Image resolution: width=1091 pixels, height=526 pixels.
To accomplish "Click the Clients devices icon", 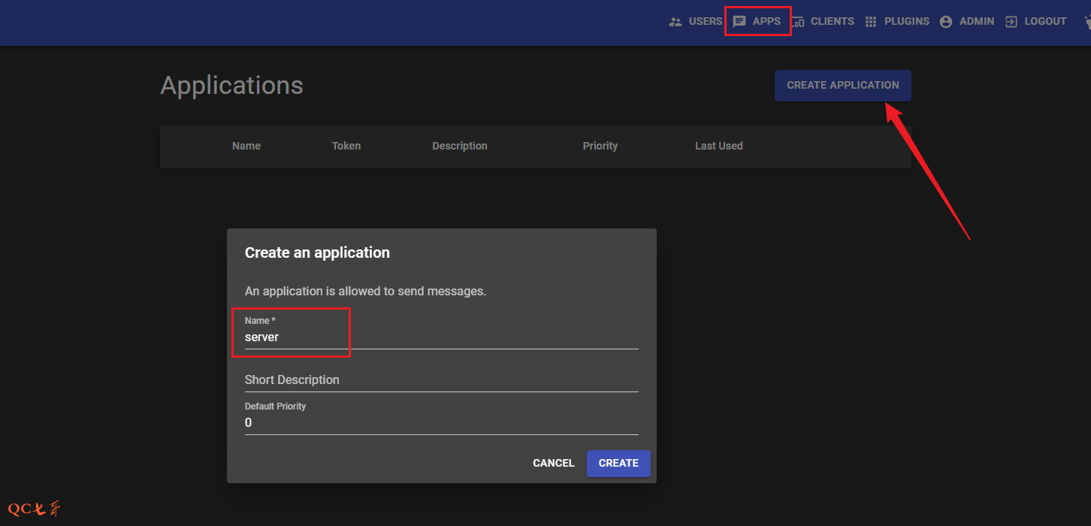I will (798, 22).
